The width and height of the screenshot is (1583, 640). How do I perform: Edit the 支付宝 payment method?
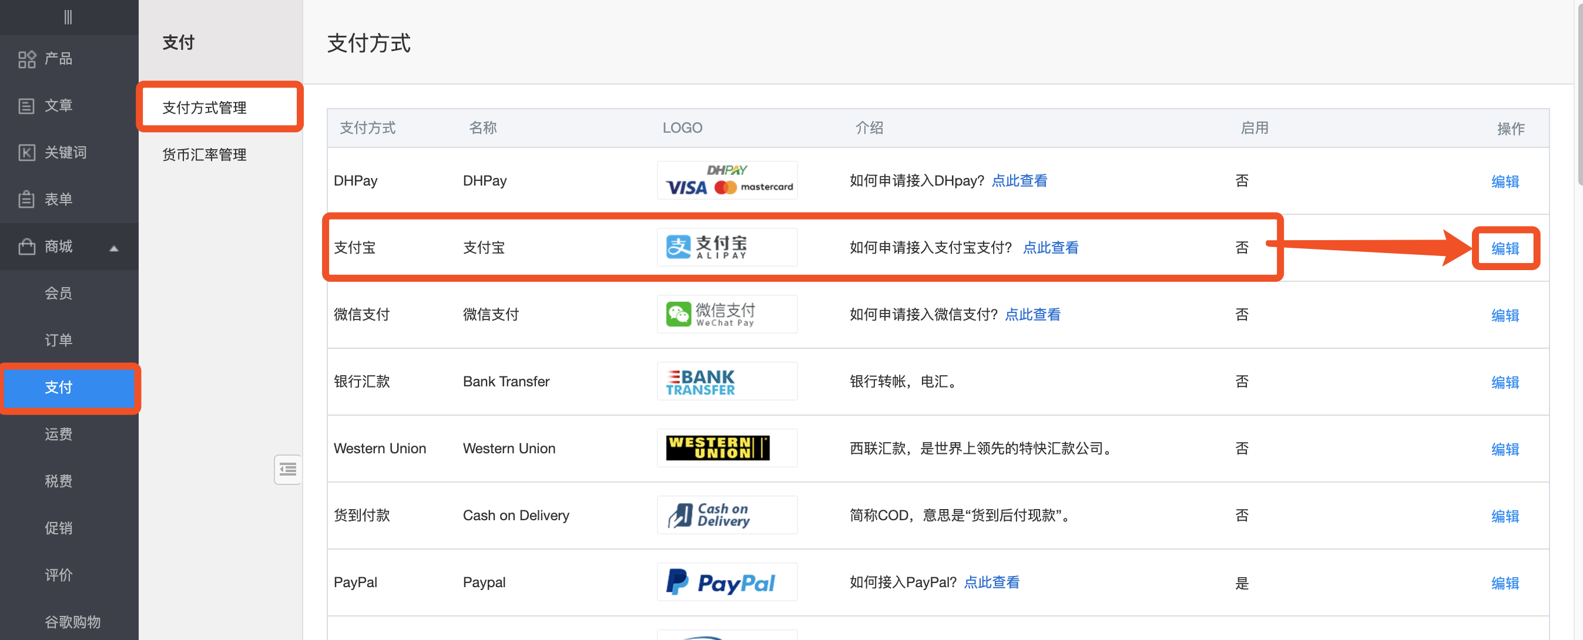pos(1504,248)
